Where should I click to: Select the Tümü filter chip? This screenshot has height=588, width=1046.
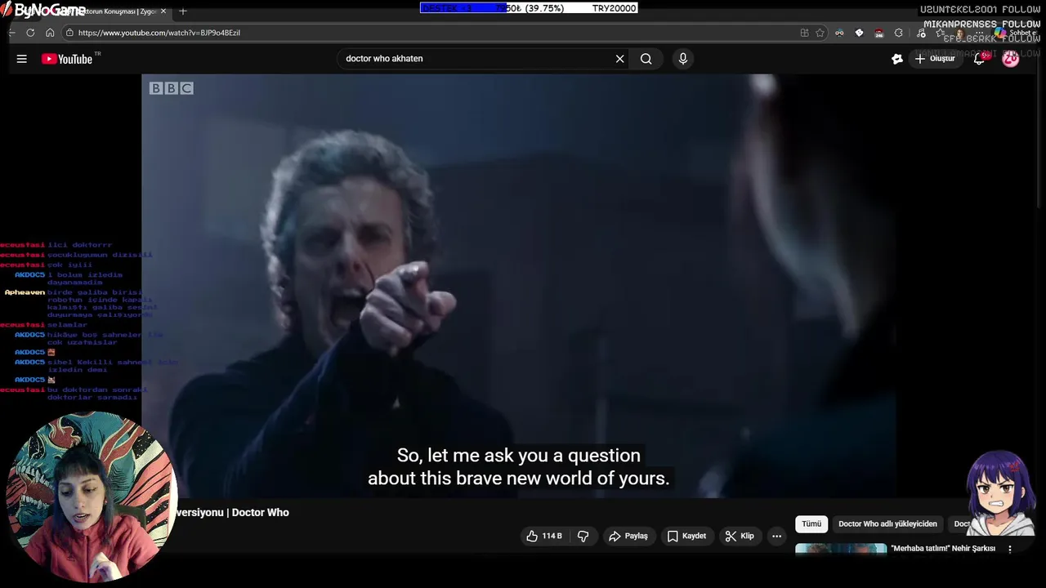(x=811, y=523)
